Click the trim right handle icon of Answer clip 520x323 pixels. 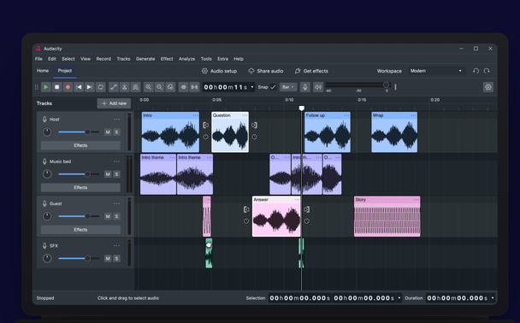coord(307,209)
